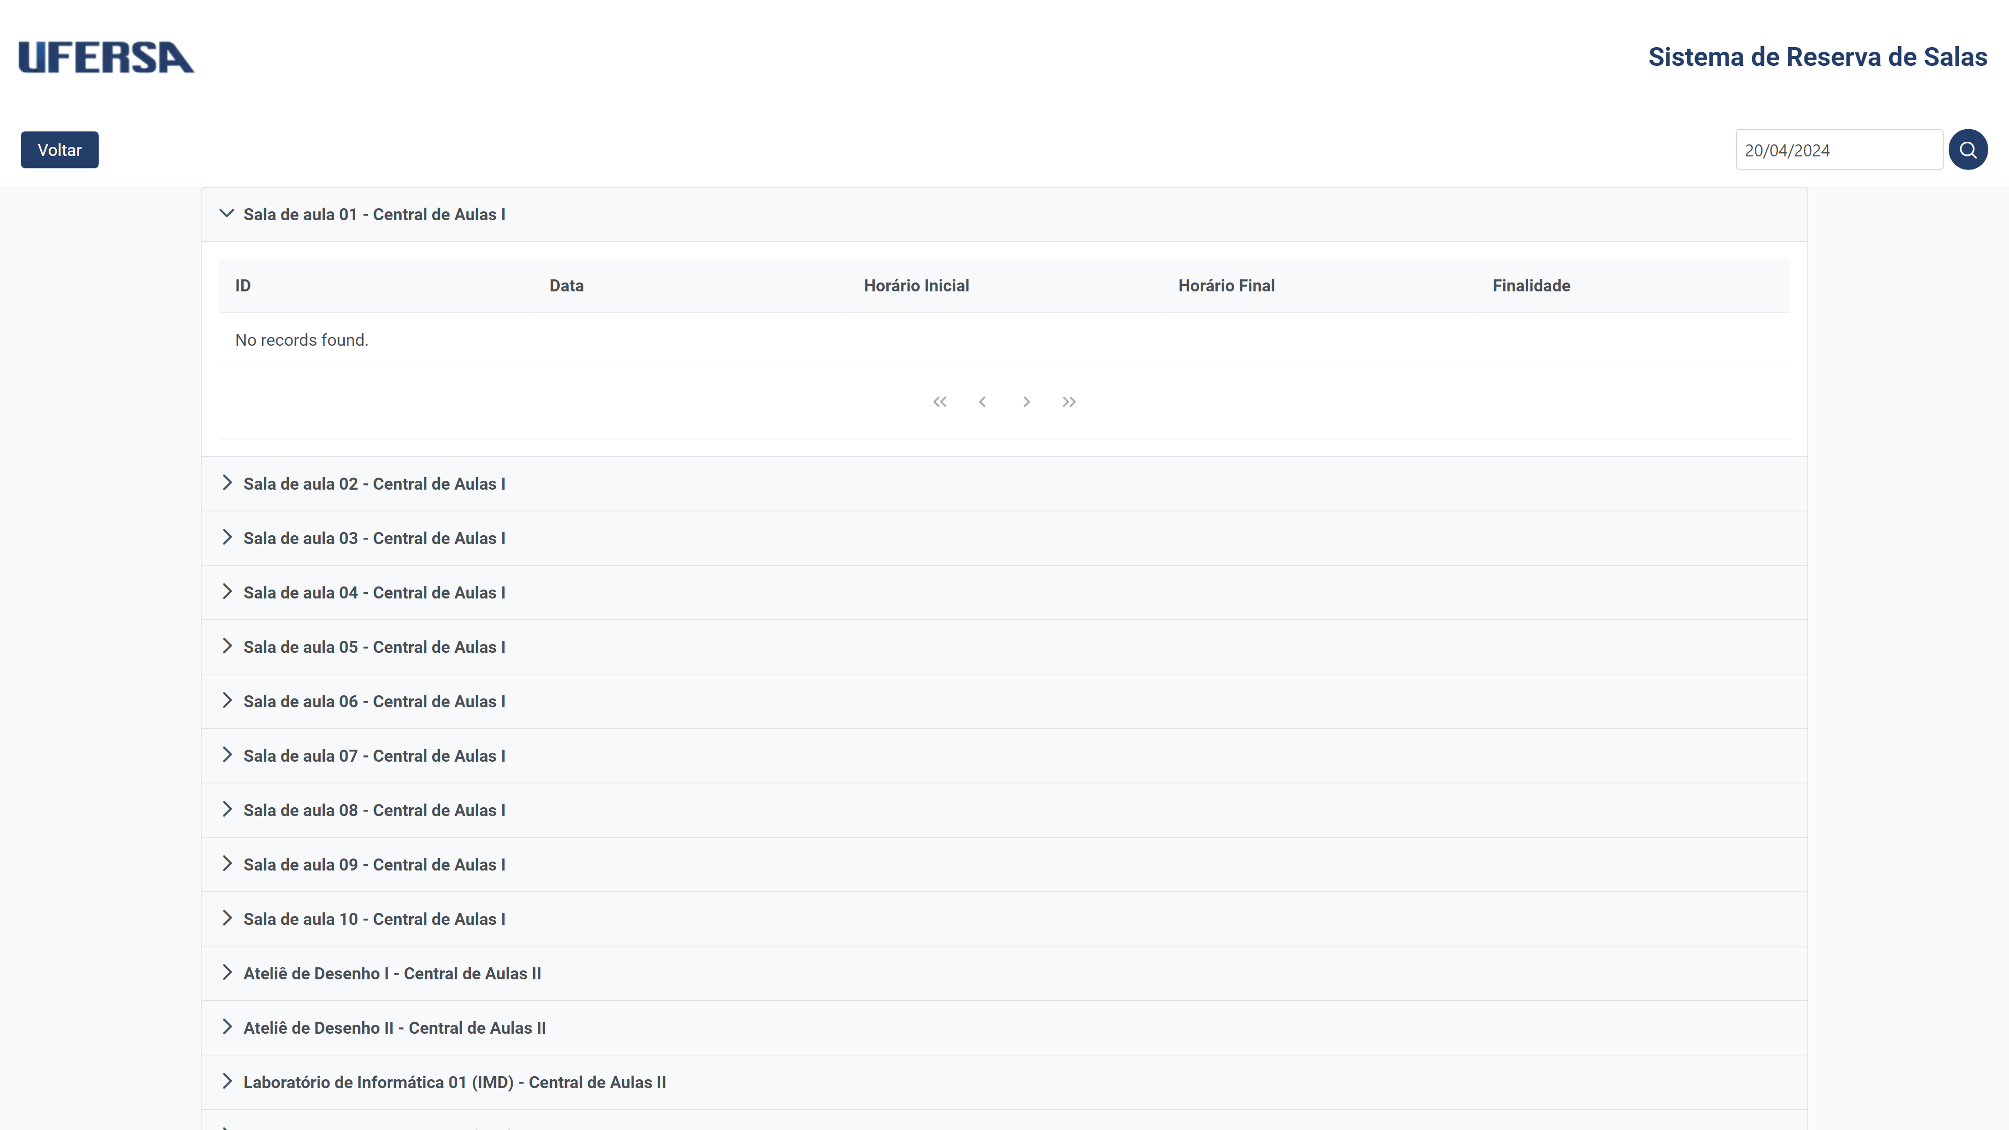Expand Sala de aula 07 chevron
This screenshot has height=1130, width=2009.
(227, 755)
